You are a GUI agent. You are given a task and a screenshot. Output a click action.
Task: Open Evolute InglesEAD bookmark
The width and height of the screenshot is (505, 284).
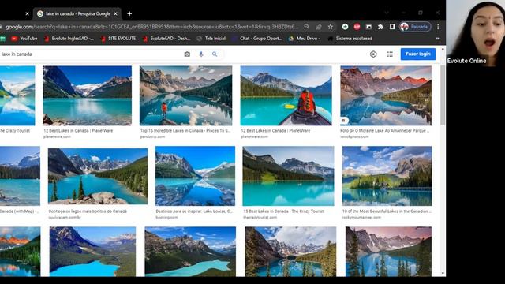(69, 39)
